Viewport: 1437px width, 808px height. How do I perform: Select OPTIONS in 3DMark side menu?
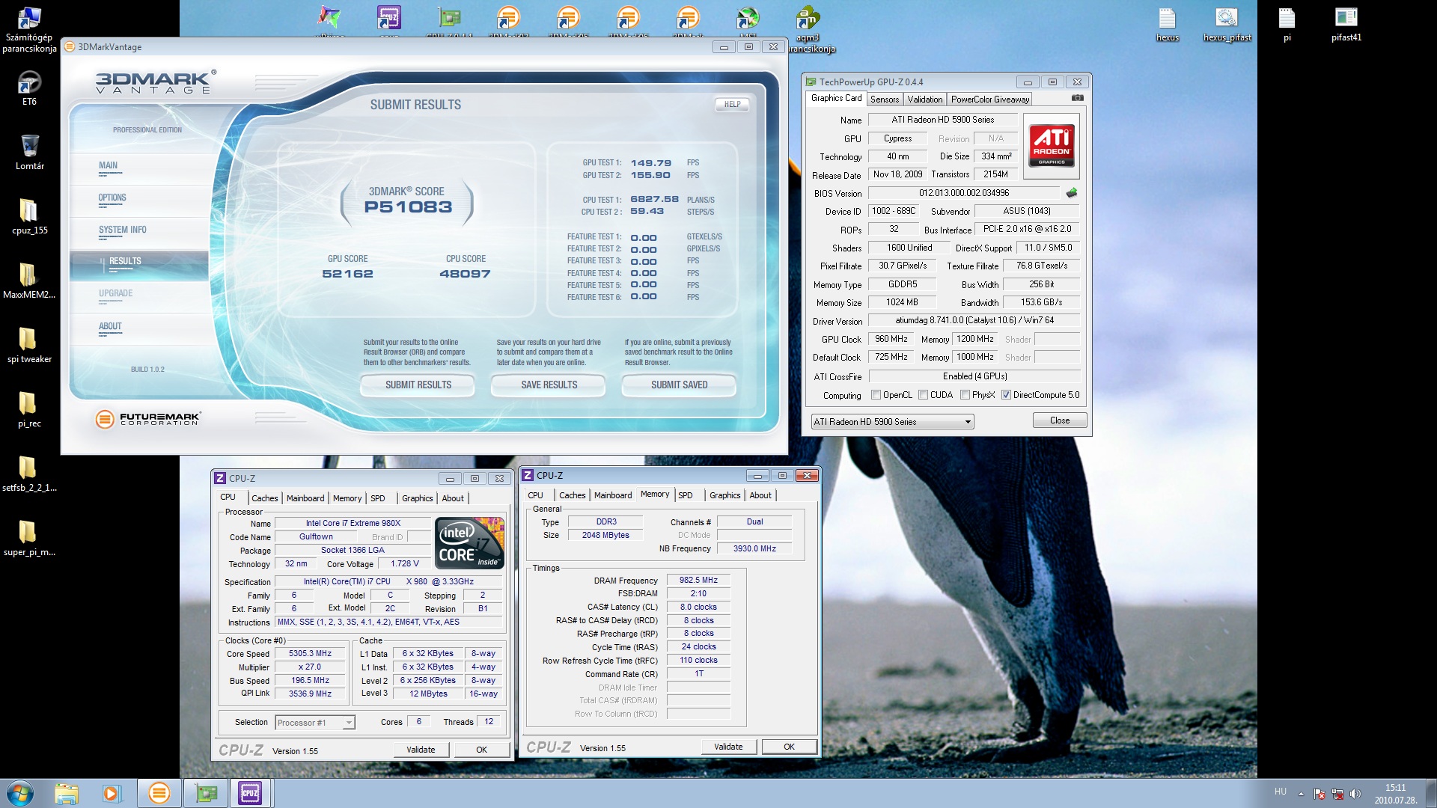coord(112,198)
